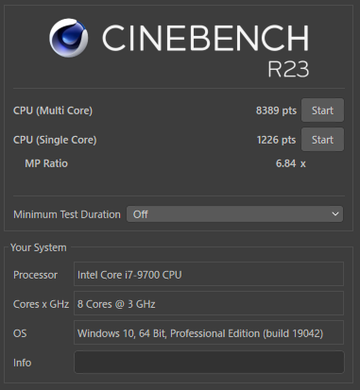Viewport: 360px width, 390px height.
Task: Click the MP Ratio label
Action: tap(46, 163)
